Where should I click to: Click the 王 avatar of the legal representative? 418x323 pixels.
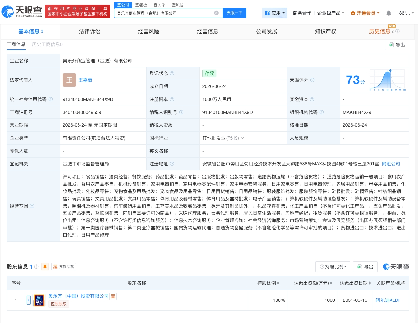(x=69, y=80)
